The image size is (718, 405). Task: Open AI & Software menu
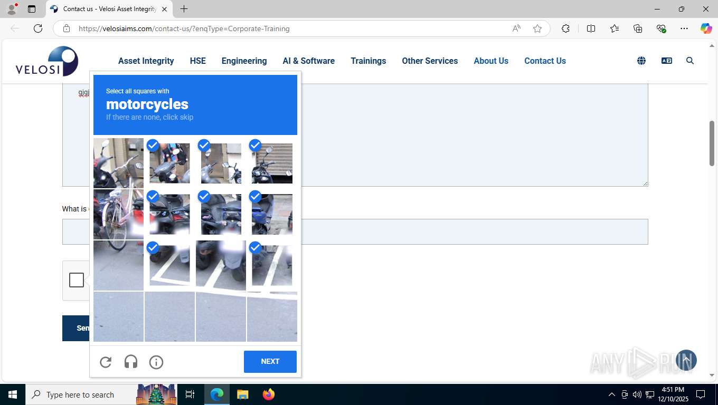coord(309,61)
